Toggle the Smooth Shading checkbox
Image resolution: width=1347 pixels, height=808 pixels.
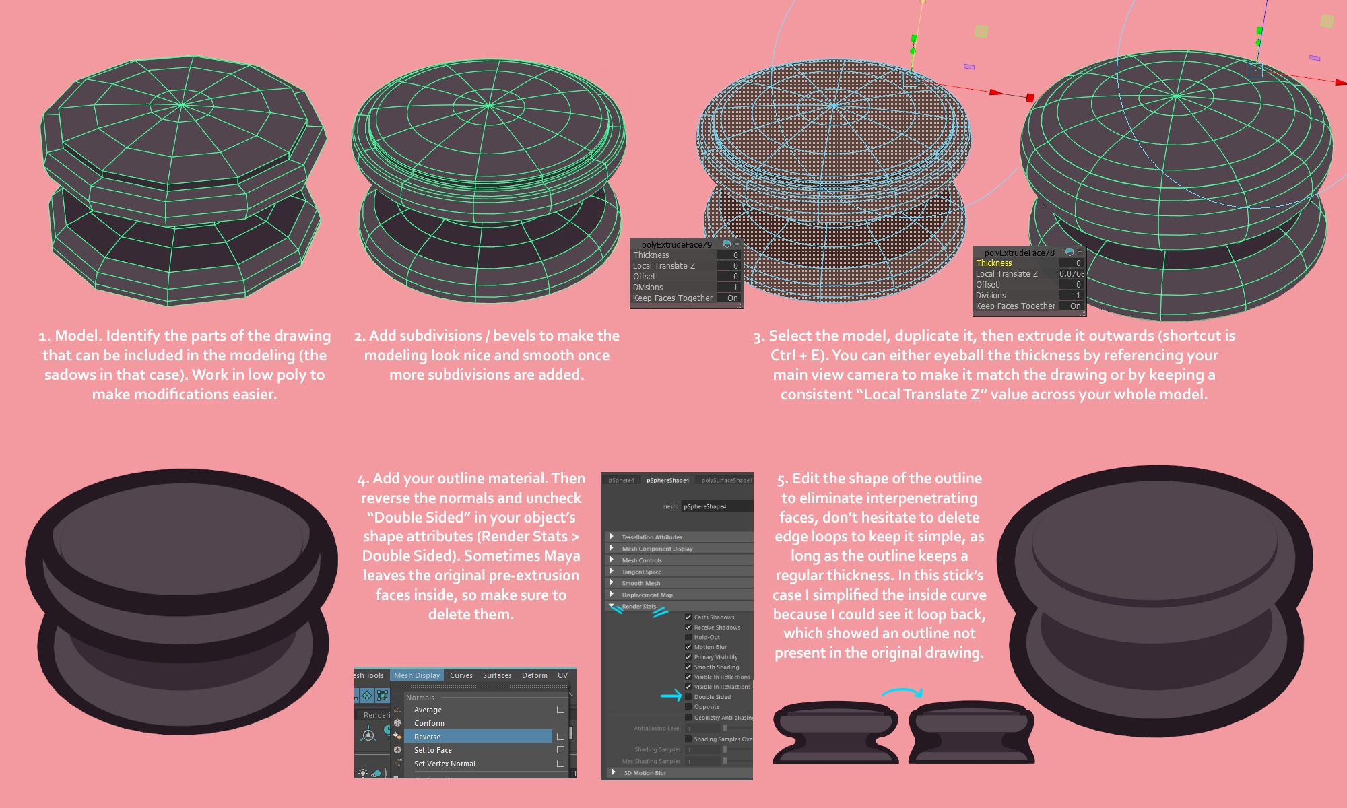tap(688, 667)
